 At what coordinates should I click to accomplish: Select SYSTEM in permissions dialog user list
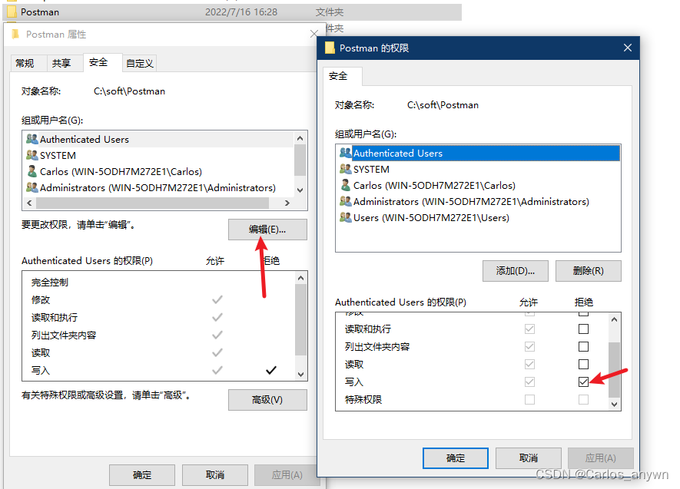point(371,169)
